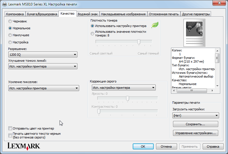Close the print settings dialog
This screenshot has height=154, width=228.
219,3
